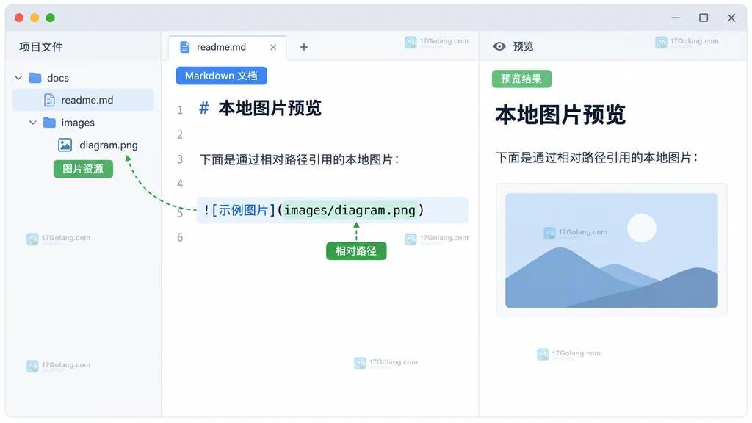Open readme.md in the file tree
The image size is (752, 423).
coord(83,100)
